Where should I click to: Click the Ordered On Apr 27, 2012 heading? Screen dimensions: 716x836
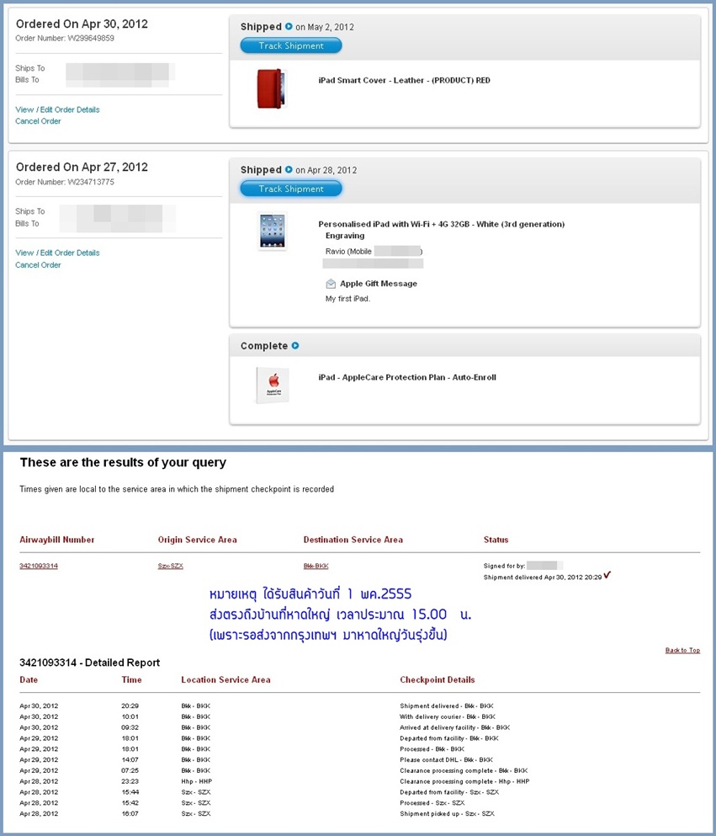coord(82,167)
